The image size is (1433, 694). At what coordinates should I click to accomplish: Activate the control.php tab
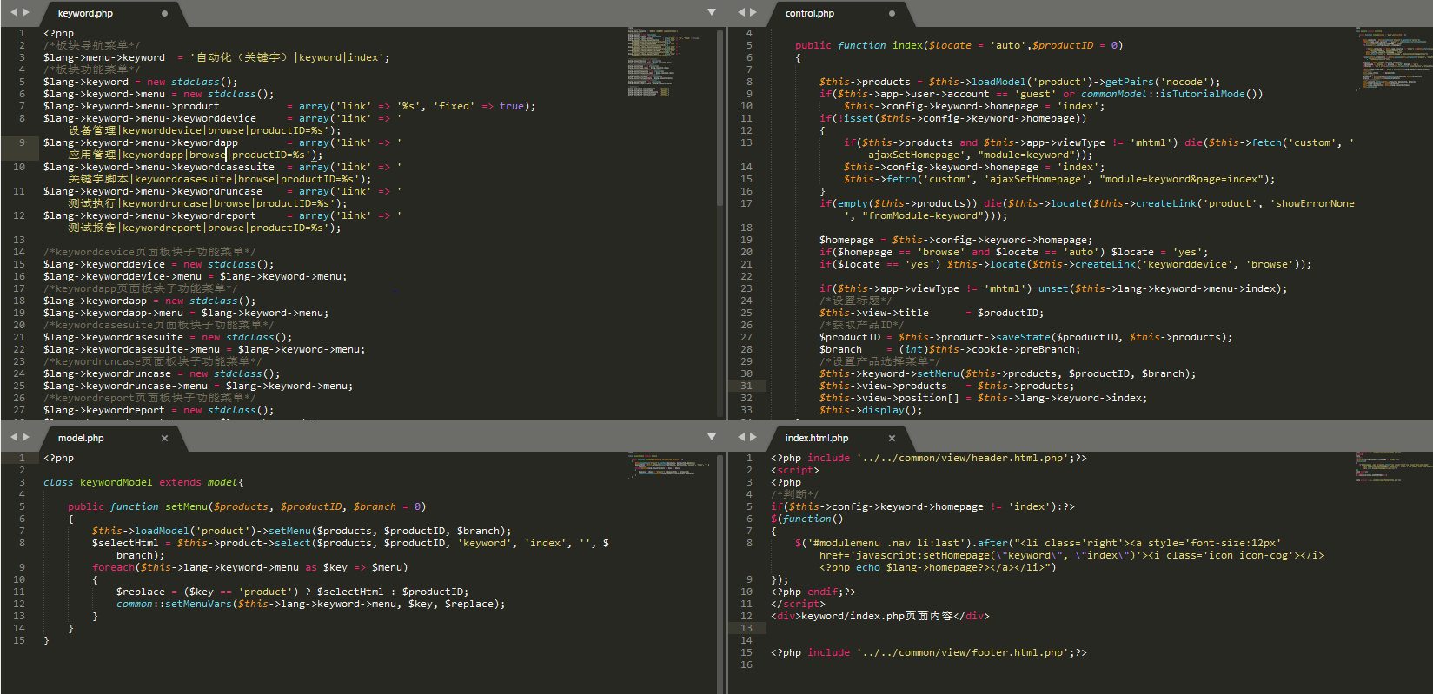click(809, 14)
